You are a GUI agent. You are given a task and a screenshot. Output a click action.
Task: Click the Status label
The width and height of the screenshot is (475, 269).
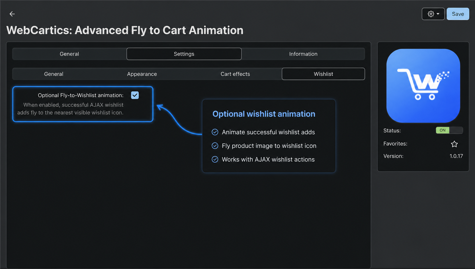point(392,130)
